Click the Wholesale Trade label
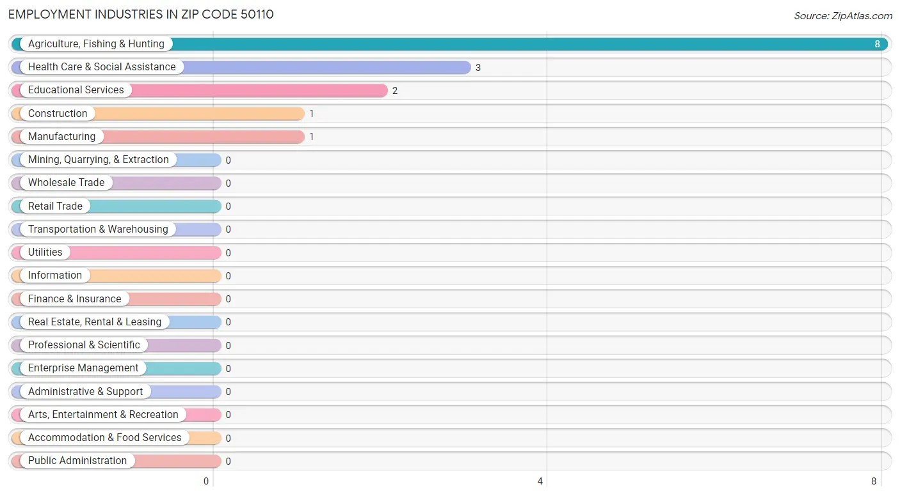 click(x=66, y=183)
